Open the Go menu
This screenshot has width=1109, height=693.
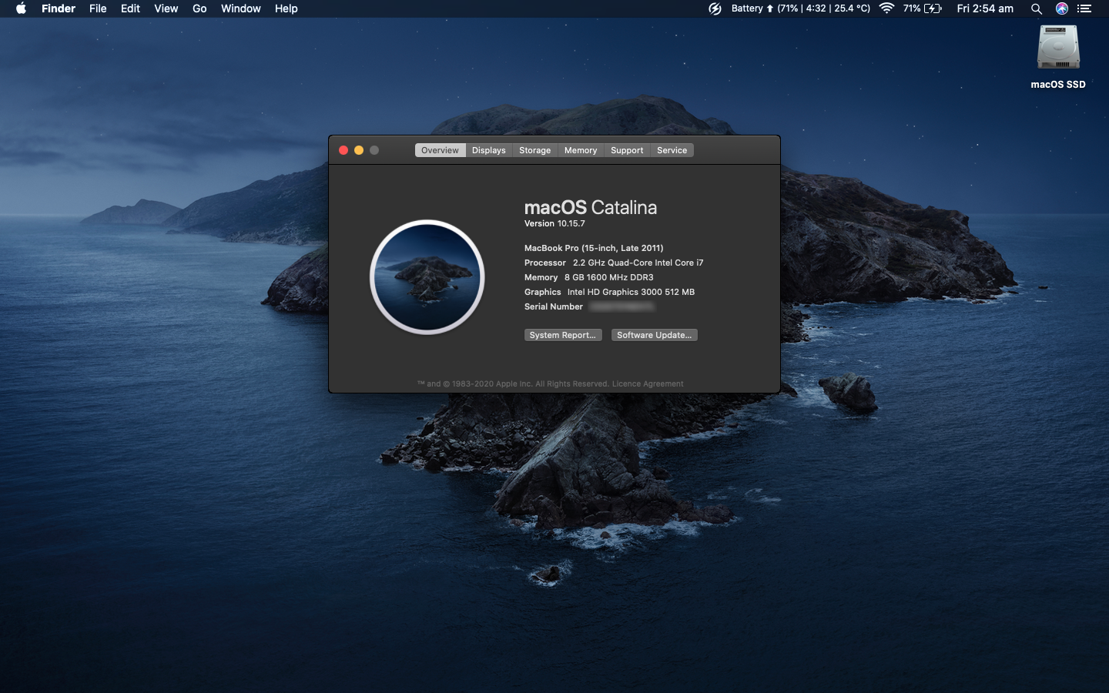tap(199, 8)
